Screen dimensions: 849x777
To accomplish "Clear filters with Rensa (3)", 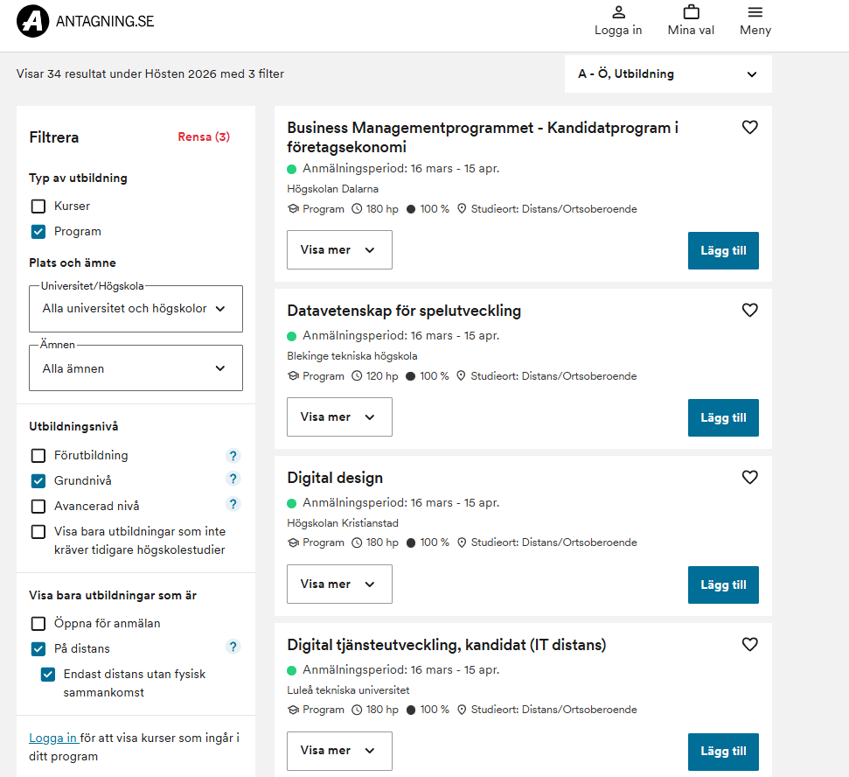I will point(204,137).
